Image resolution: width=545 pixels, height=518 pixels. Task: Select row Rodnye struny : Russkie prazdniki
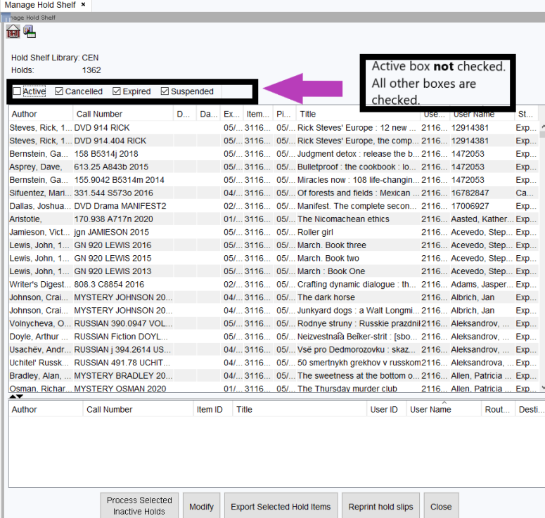274,323
